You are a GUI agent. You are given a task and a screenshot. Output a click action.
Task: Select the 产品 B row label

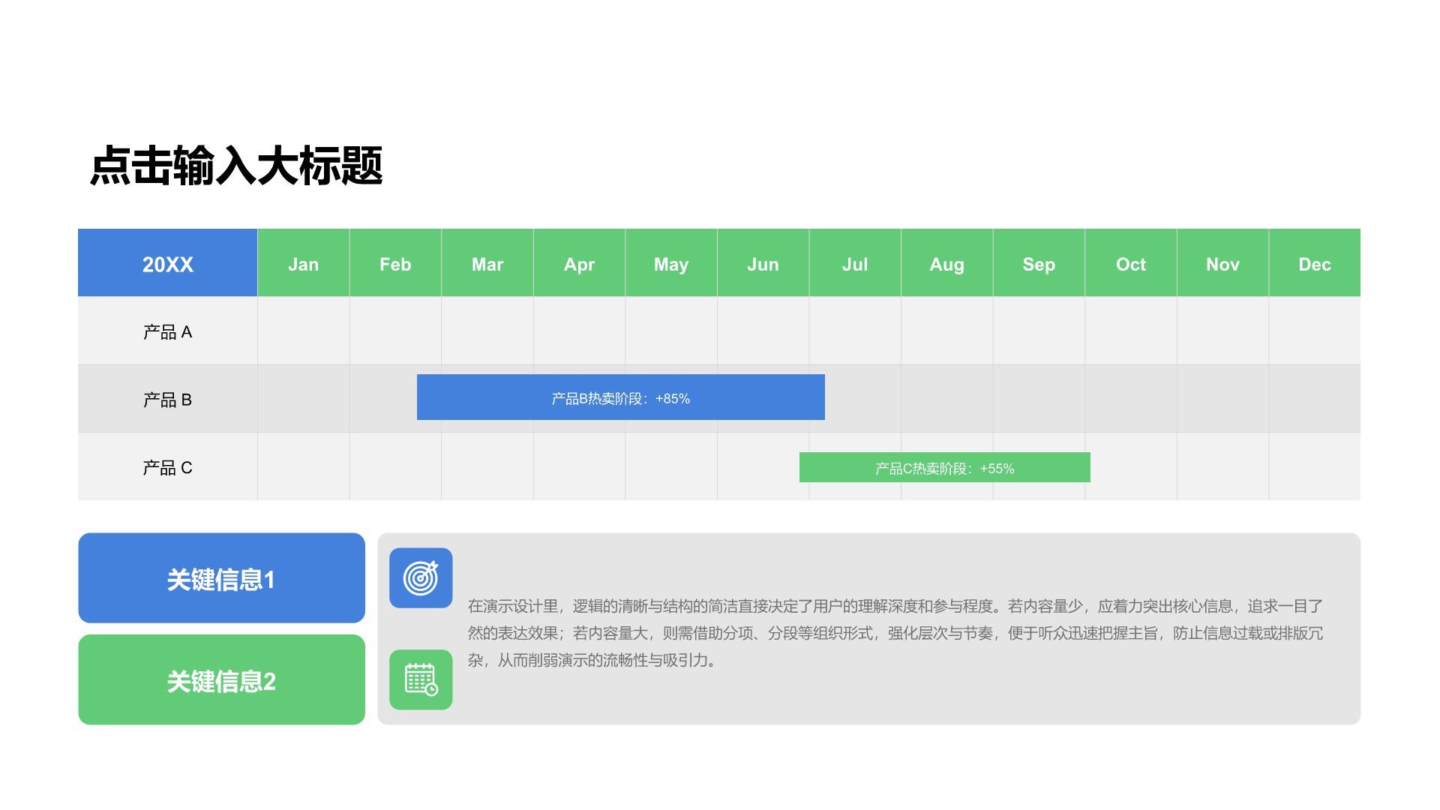click(x=167, y=398)
